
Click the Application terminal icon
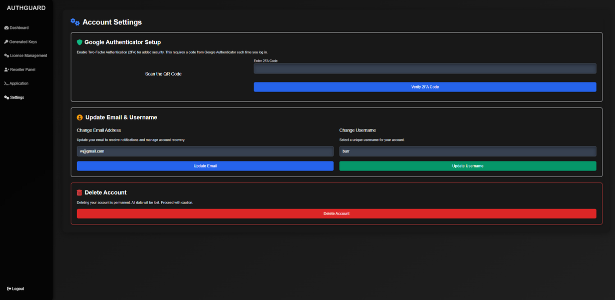point(6,83)
